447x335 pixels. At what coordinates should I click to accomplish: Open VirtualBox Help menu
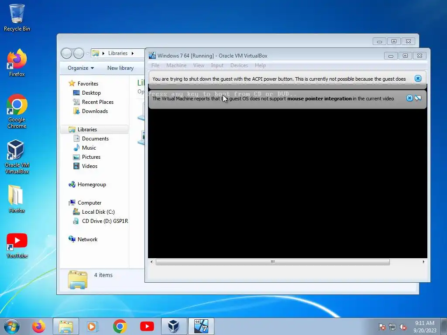[260, 65]
